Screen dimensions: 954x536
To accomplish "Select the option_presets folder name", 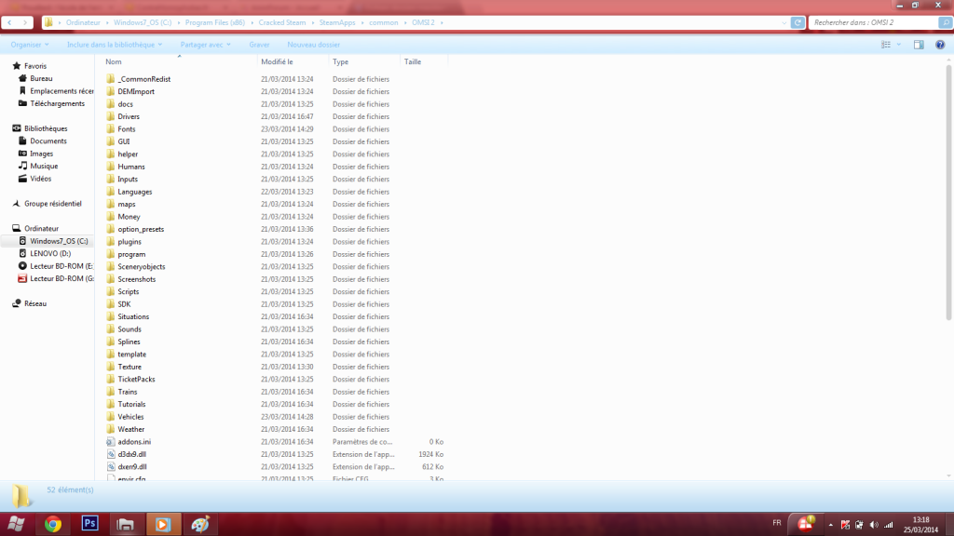I will (x=141, y=229).
